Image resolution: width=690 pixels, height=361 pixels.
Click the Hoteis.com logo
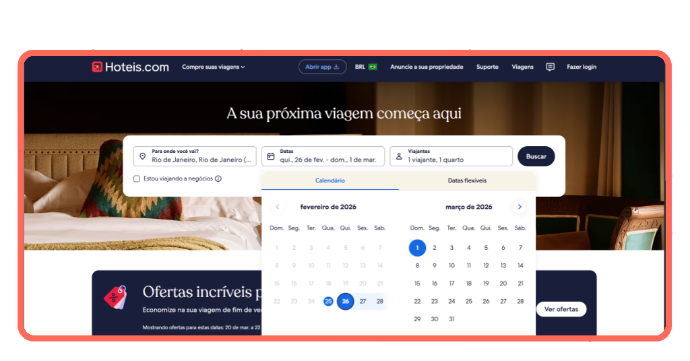pyautogui.click(x=130, y=67)
